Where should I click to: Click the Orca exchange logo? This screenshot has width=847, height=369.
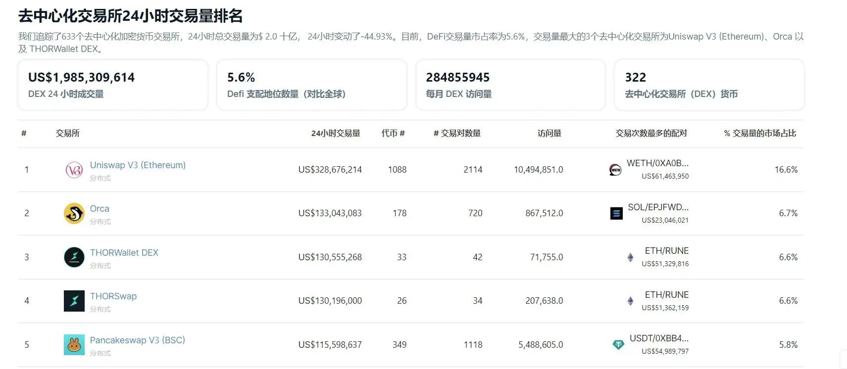[74, 214]
